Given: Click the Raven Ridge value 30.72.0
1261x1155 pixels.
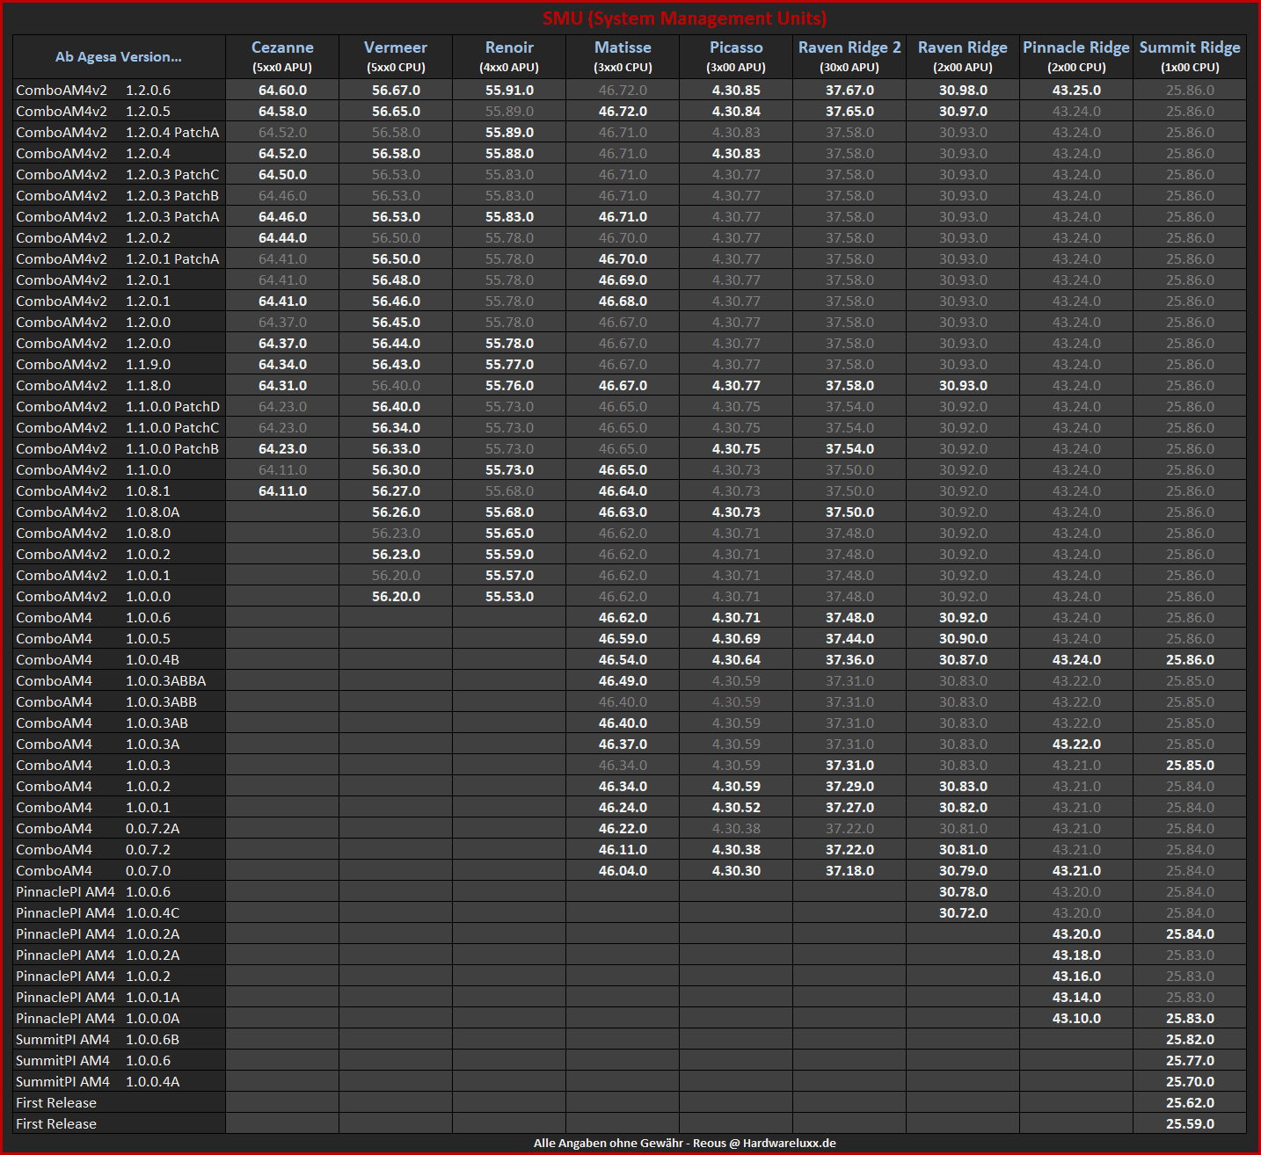Looking at the screenshot, I should coord(963,912).
